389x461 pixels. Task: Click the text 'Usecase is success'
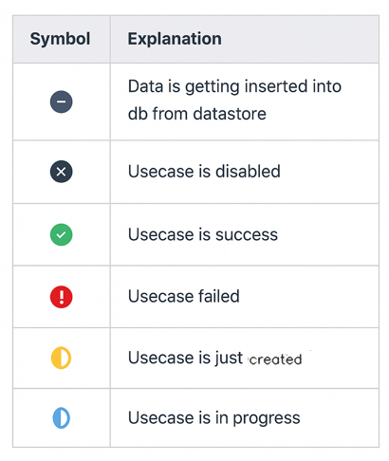point(203,234)
